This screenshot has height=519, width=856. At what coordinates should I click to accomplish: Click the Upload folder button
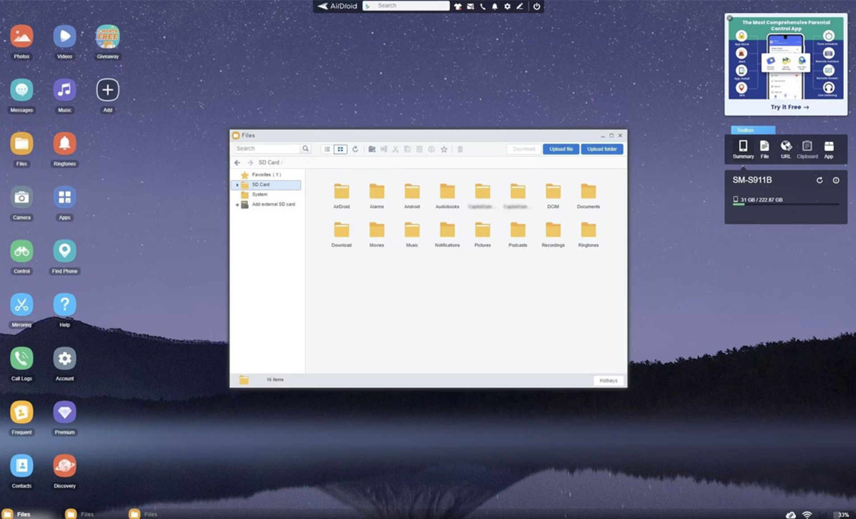(x=602, y=149)
